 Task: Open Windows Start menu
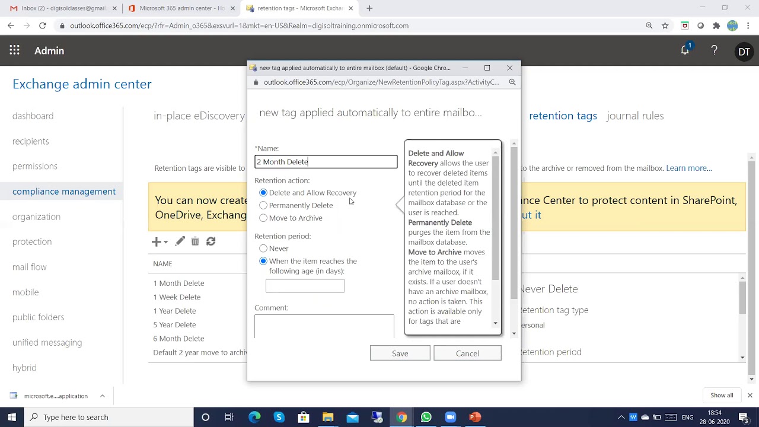pyautogui.click(x=12, y=417)
